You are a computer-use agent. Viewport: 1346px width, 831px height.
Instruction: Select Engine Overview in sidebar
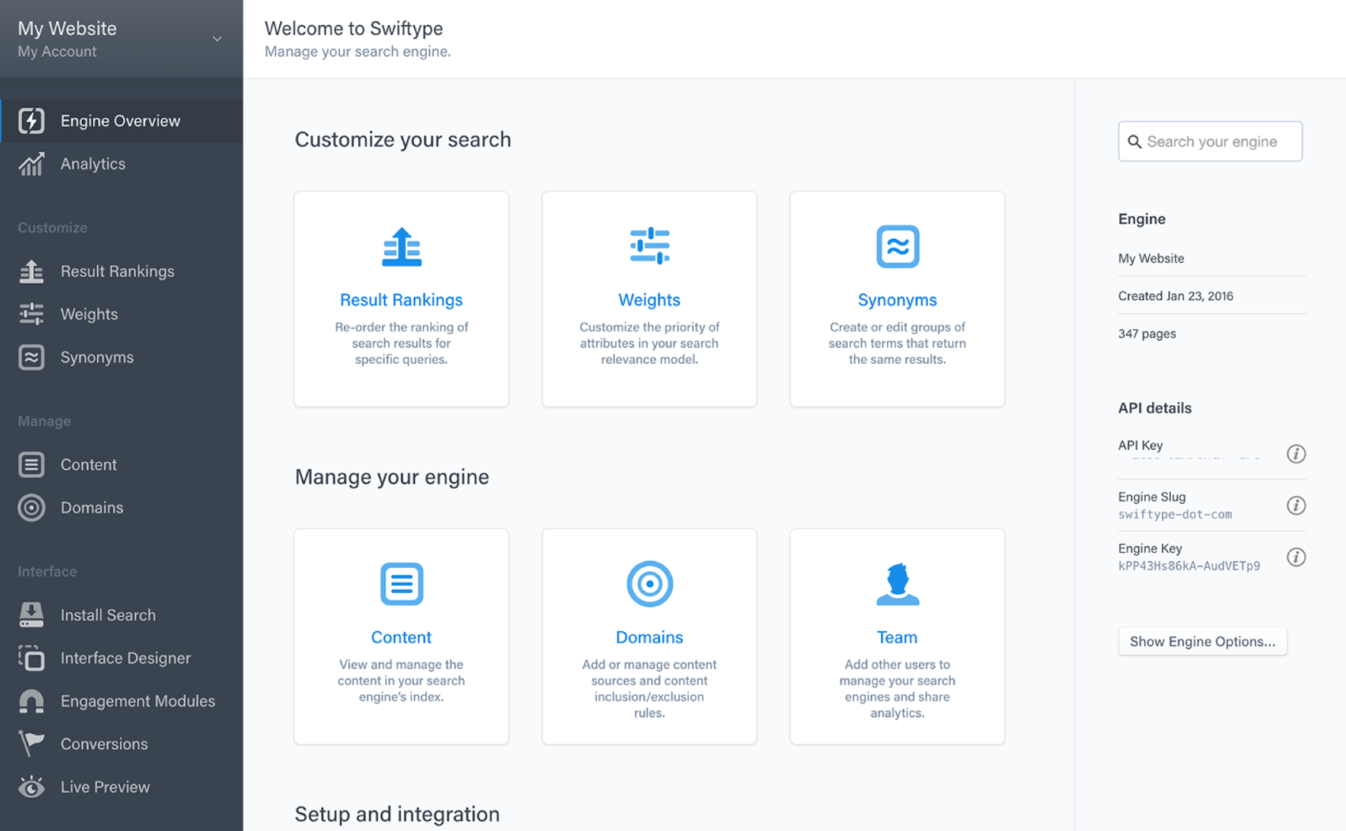tap(120, 121)
